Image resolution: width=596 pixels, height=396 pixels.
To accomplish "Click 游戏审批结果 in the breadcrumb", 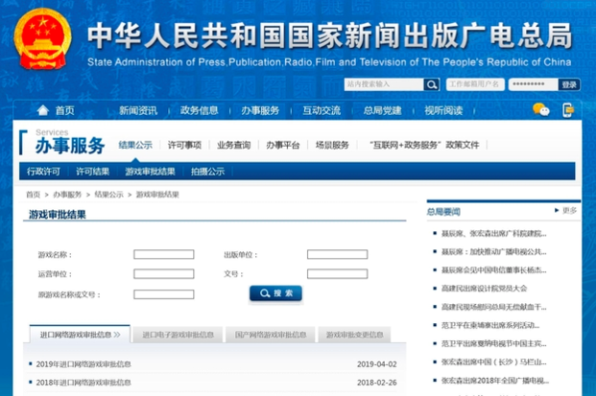I will point(157,195).
